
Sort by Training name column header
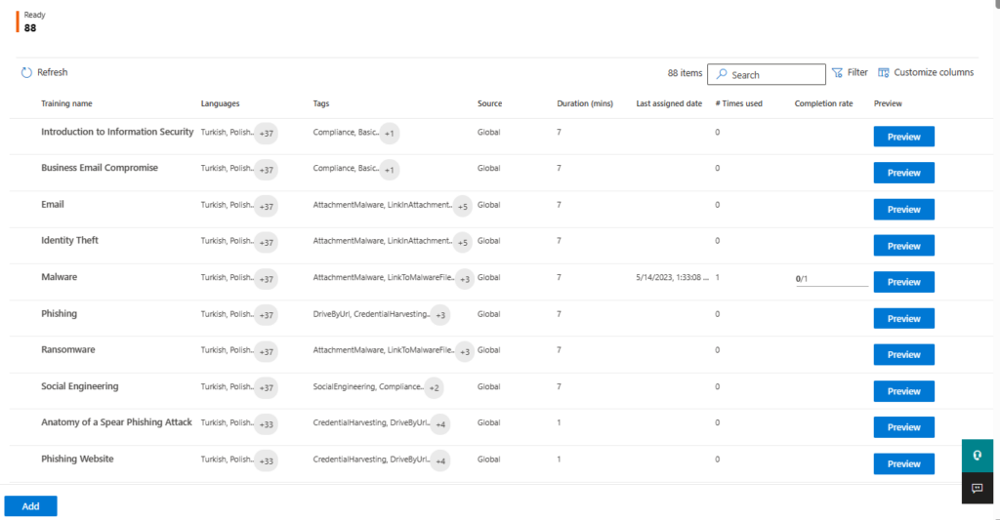point(66,103)
